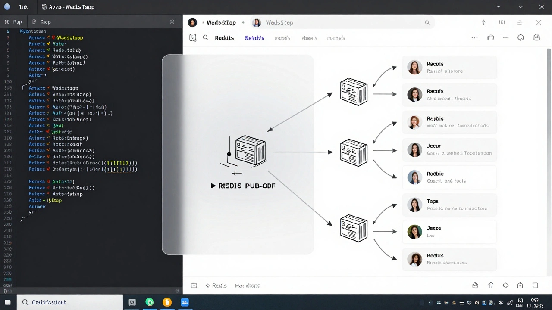Click the bookmark icon at the bottom-right corner
Image resolution: width=552 pixels, height=310 pixels.
point(535,285)
